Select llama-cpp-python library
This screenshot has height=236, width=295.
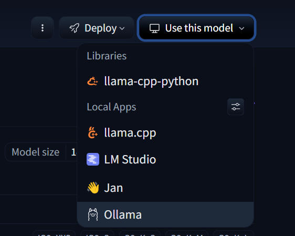pyautogui.click(x=165, y=81)
